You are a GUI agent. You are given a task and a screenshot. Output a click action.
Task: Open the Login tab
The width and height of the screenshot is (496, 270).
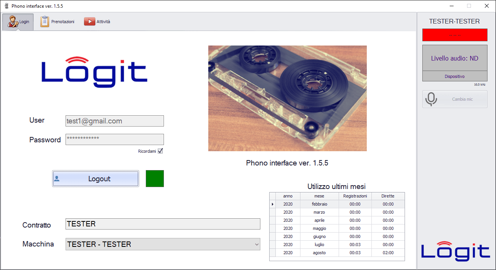coord(18,22)
